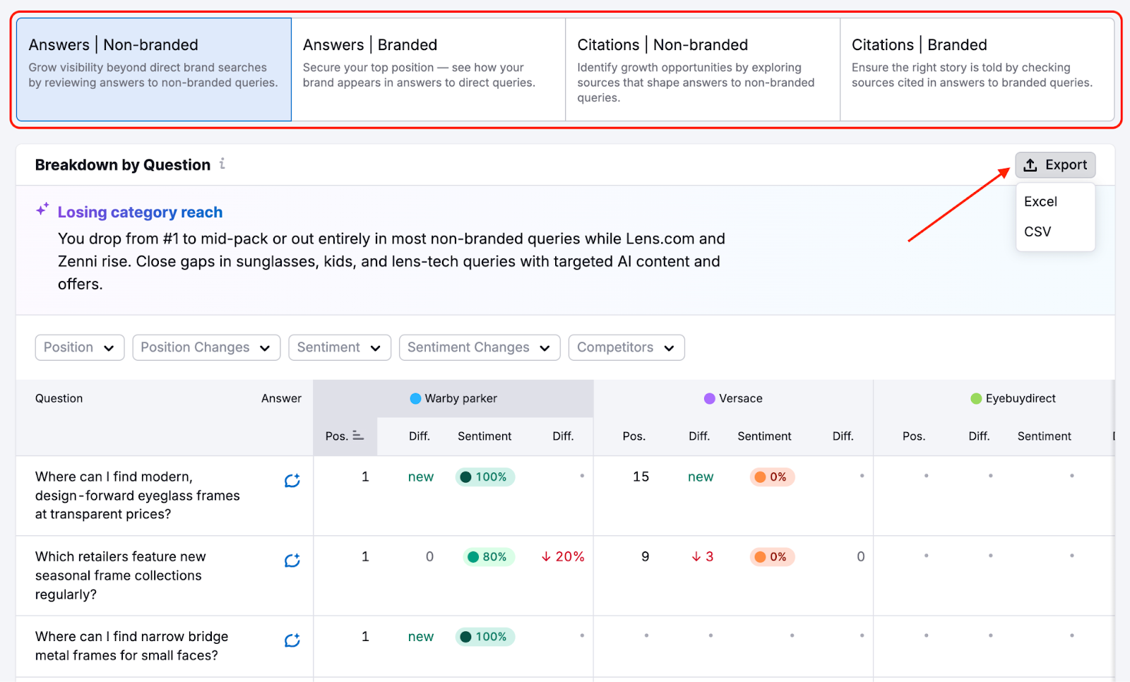This screenshot has height=682, width=1130.
Task: Click the info icon beside Breakdown by Question
Action: (x=222, y=164)
